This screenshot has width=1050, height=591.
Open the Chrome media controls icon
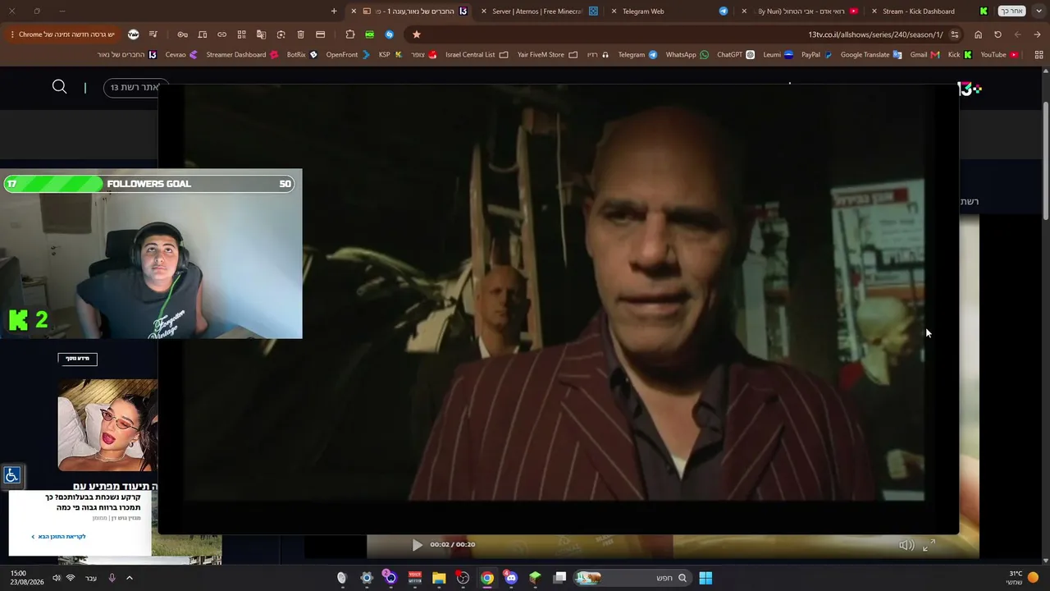tap(153, 34)
